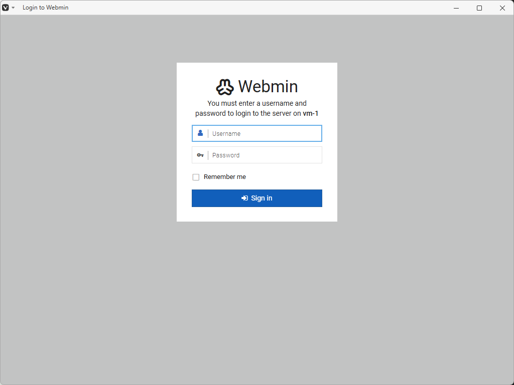The width and height of the screenshot is (514, 385).
Task: Click the vm-1 server name text
Action: [x=310, y=113]
